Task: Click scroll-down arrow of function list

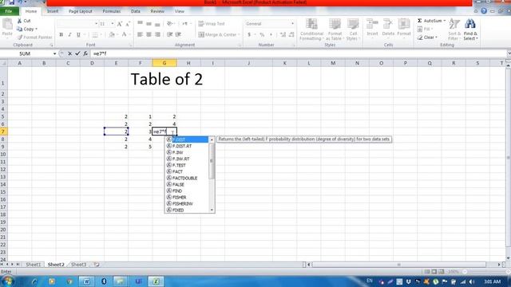Action: [x=212, y=210]
